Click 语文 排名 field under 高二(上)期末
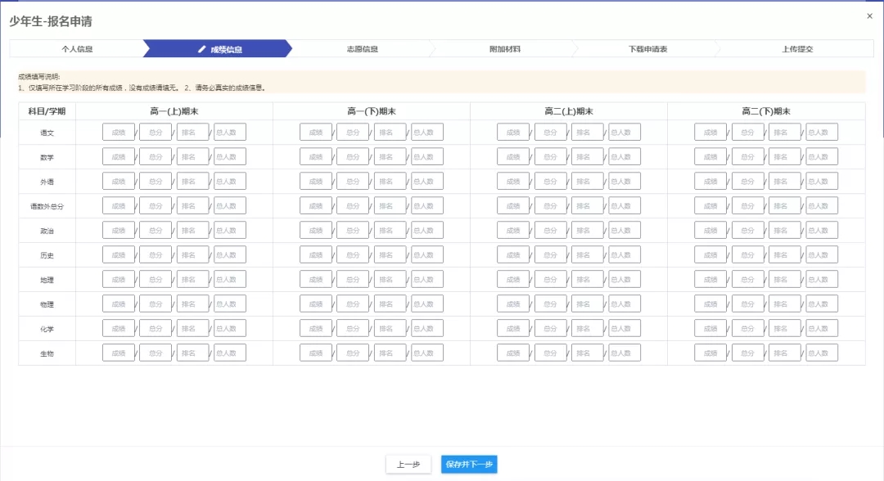884x481 pixels. click(587, 133)
